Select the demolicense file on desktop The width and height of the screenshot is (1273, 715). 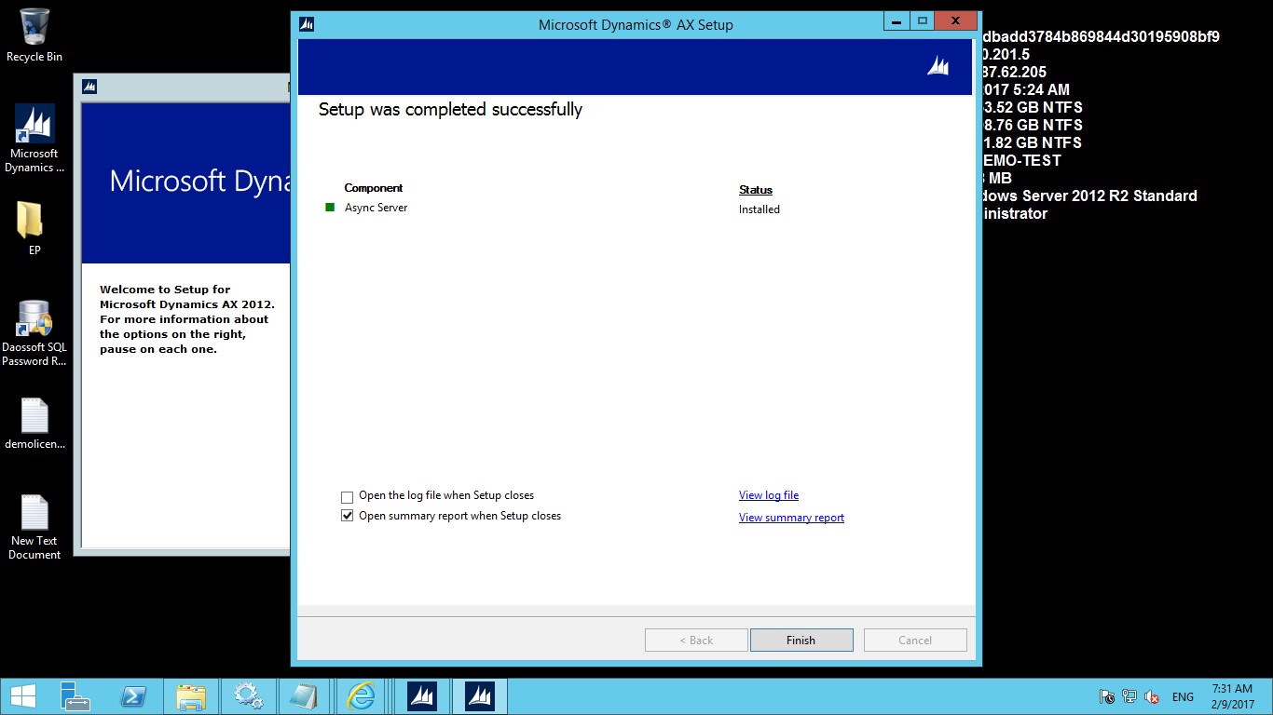pos(34,425)
